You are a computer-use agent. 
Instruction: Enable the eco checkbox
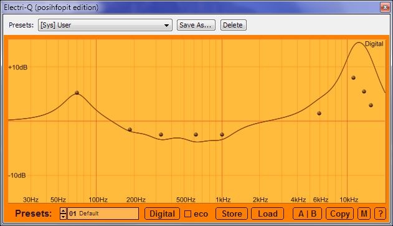point(187,214)
